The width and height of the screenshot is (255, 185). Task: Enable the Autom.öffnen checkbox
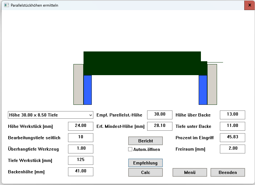click(x=130, y=149)
